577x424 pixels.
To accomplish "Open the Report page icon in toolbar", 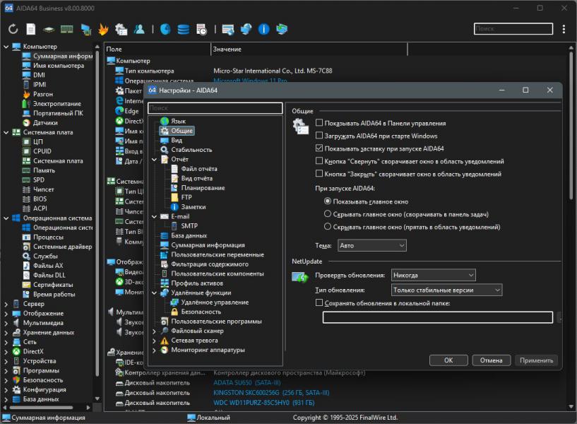I will pyautogui.click(x=31, y=29).
